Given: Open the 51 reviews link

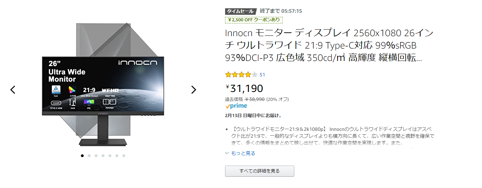Looking at the screenshot, I should pyautogui.click(x=262, y=75).
